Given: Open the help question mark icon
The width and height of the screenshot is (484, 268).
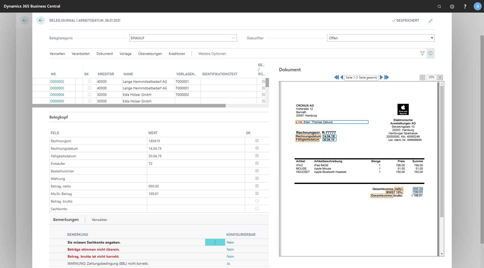Looking at the screenshot, I should 465,7.
